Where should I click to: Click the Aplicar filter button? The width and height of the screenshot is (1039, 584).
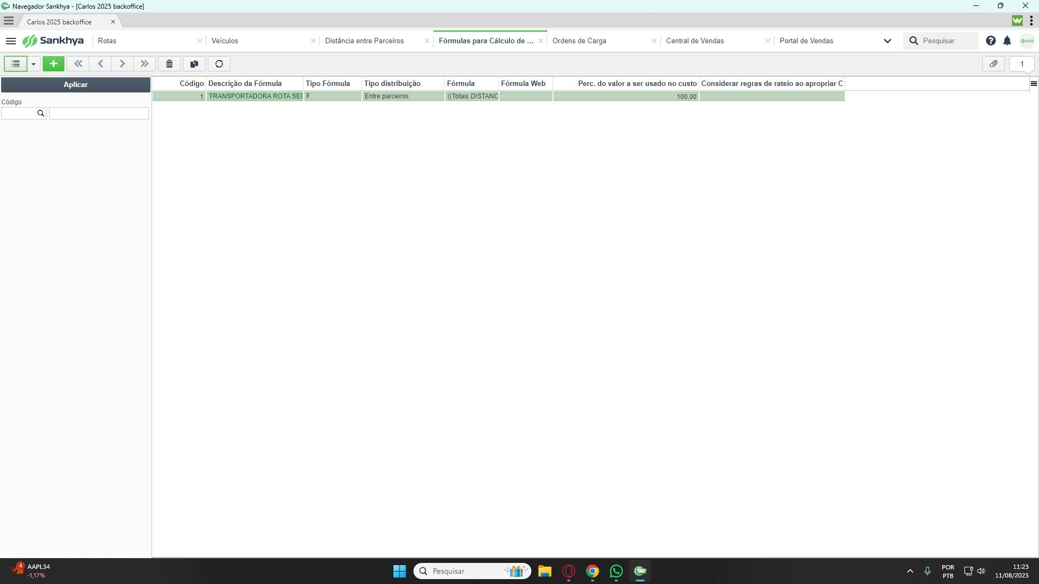75,84
